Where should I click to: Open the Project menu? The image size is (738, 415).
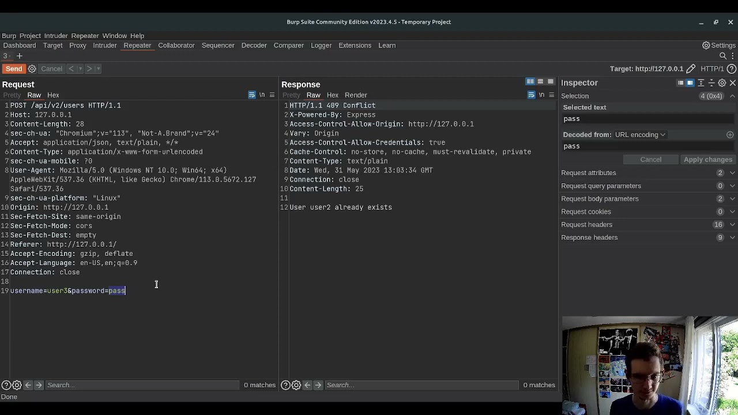click(30, 36)
